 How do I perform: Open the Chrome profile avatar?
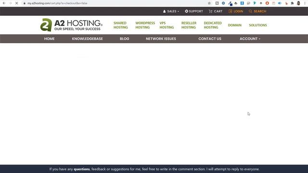(x=298, y=3)
